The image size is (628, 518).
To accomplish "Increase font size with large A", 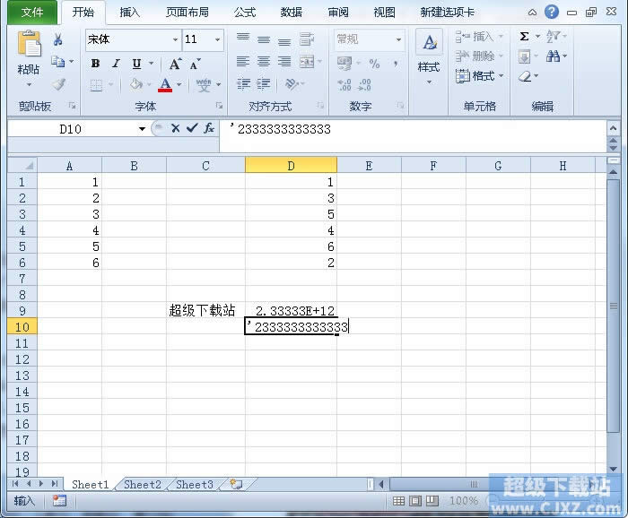I will pyautogui.click(x=175, y=64).
